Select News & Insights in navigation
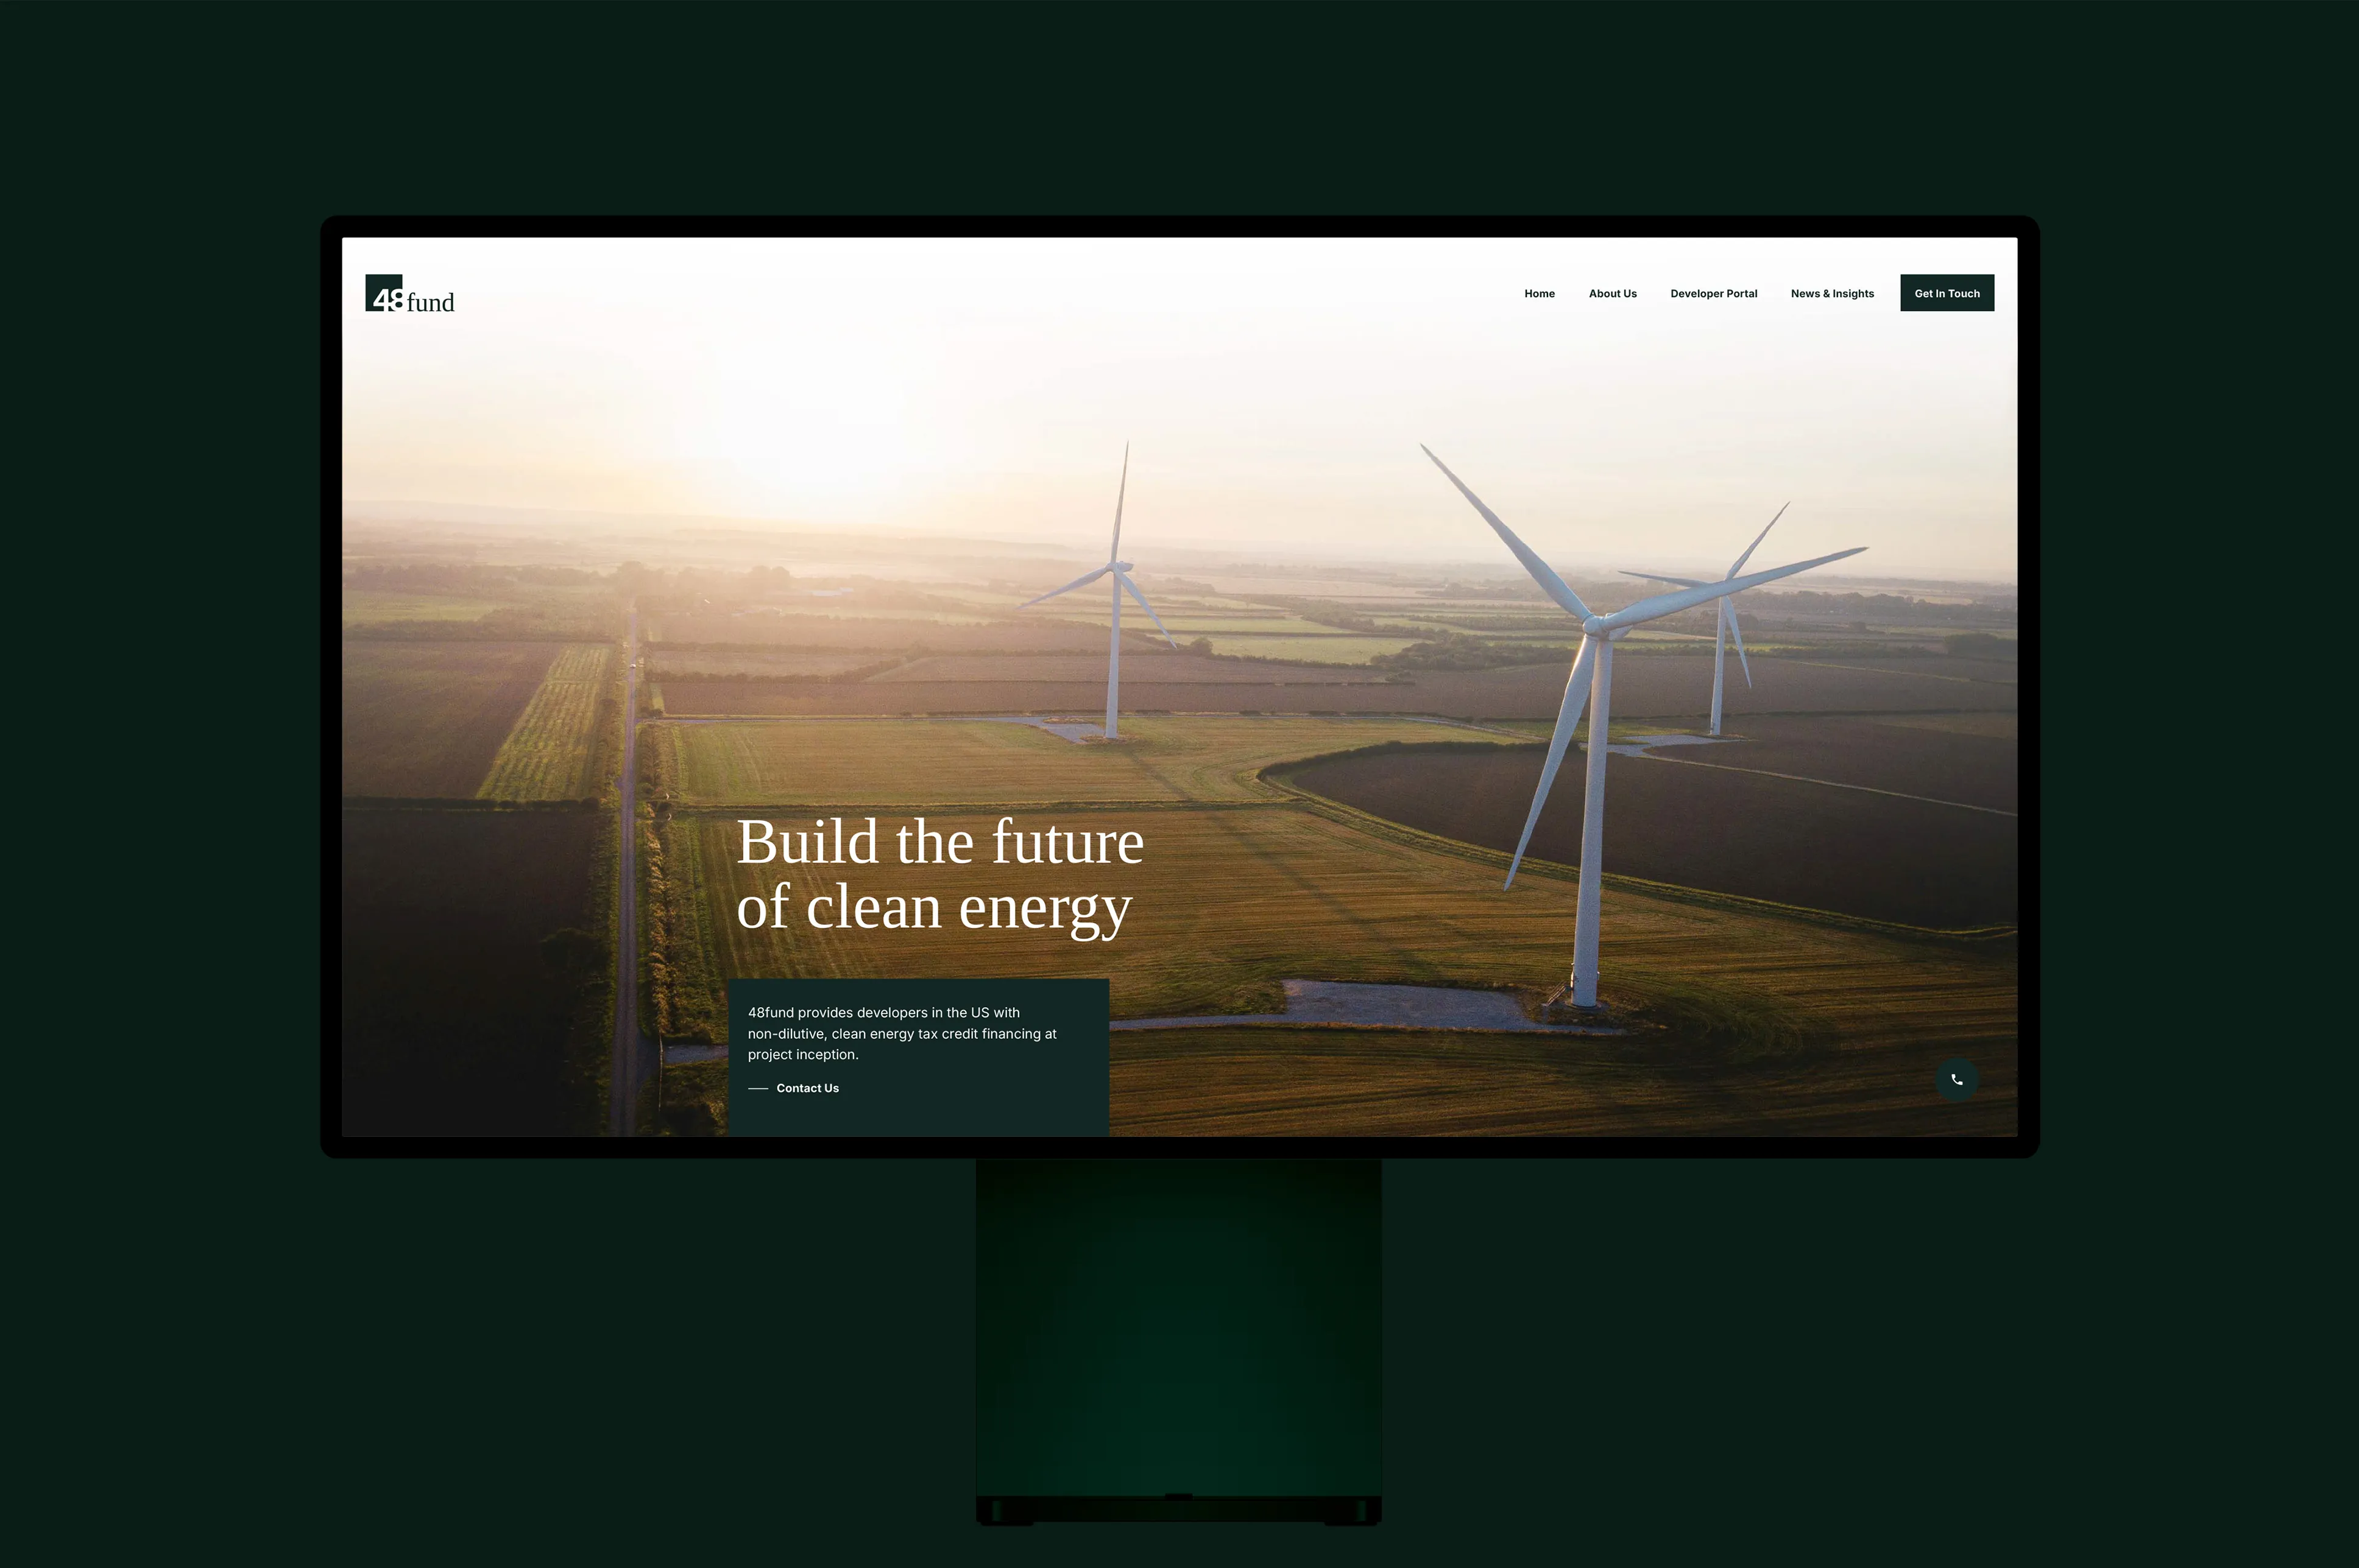 1831,293
